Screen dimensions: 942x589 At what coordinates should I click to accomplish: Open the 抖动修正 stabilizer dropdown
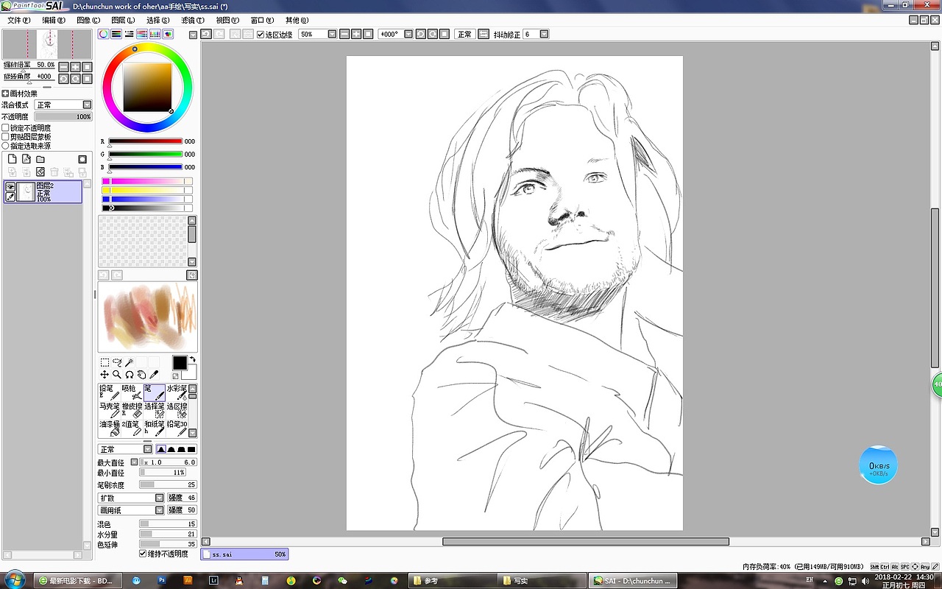(545, 34)
